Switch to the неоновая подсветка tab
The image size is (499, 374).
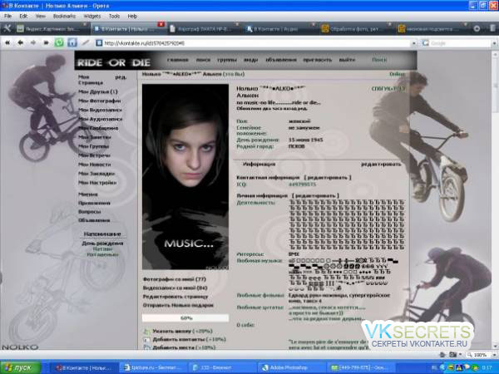432,29
